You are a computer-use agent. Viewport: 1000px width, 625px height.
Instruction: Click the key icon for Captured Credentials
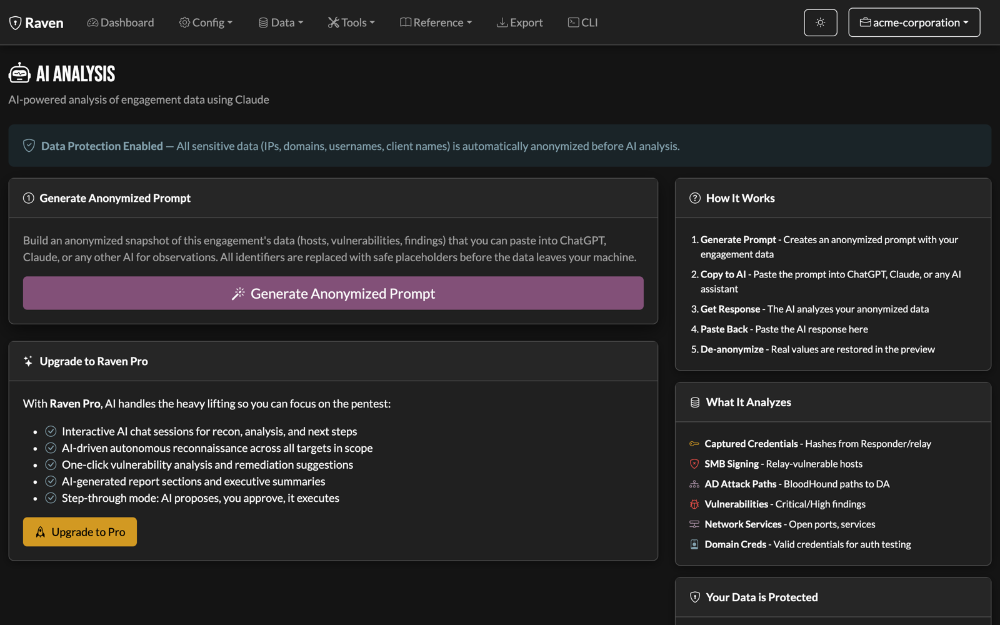pos(694,444)
